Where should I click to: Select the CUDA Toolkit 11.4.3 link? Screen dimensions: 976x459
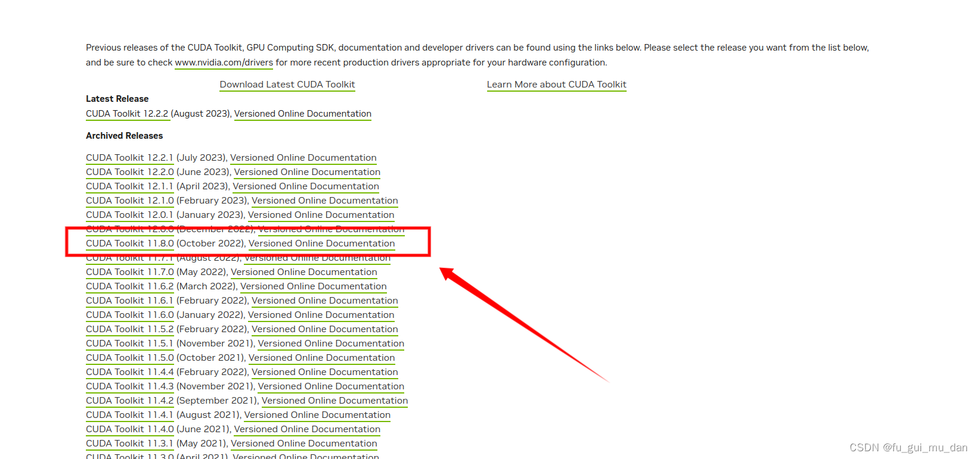pos(130,386)
